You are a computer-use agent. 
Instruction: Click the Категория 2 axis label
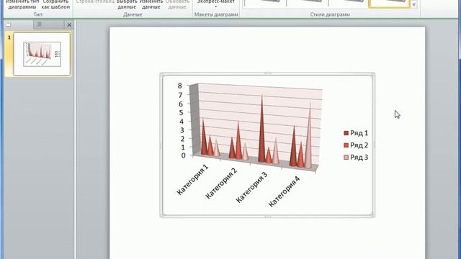click(221, 183)
